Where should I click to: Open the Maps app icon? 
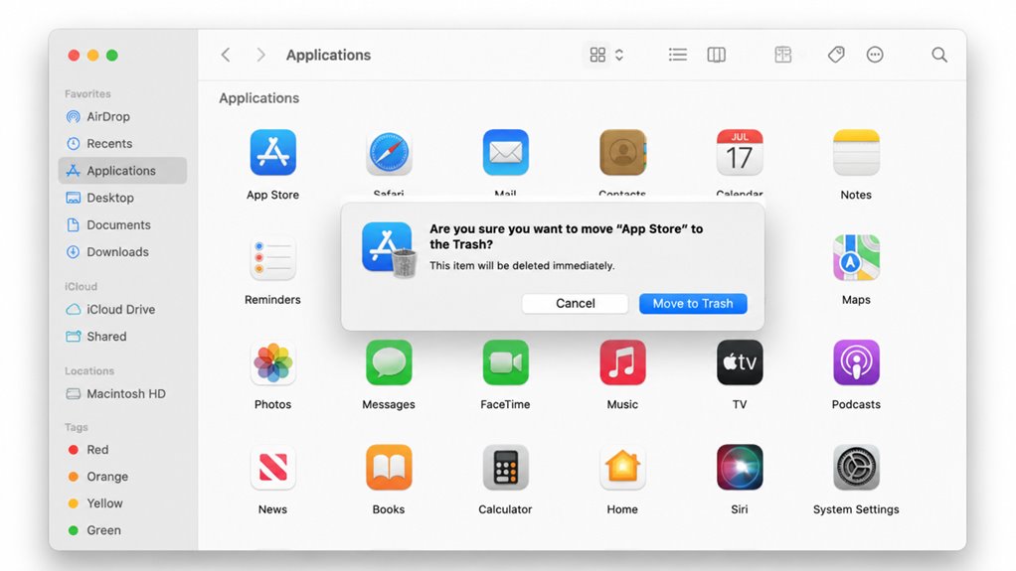(856, 257)
